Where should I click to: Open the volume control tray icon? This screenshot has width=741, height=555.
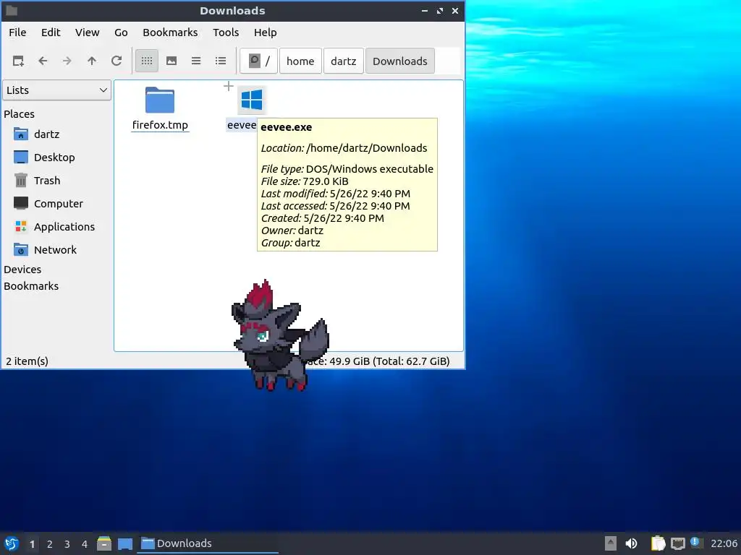point(631,543)
